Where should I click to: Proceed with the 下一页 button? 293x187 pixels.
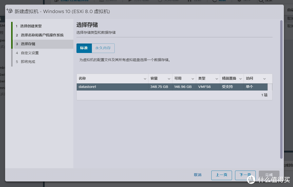click(x=245, y=175)
